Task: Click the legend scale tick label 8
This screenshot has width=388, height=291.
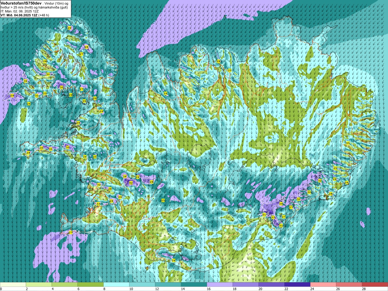Action: 104,289
